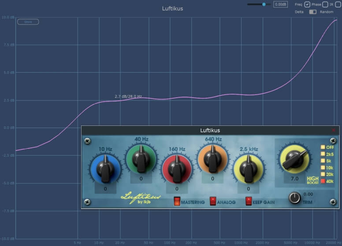
Task: Flip the Delta/Random toggle switch
Action: [x=313, y=12]
